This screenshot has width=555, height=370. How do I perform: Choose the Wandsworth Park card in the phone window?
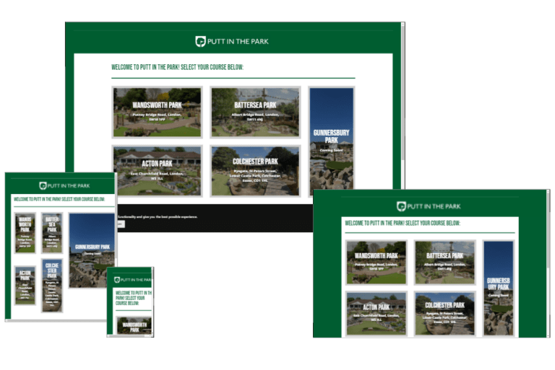pyautogui.click(x=134, y=325)
